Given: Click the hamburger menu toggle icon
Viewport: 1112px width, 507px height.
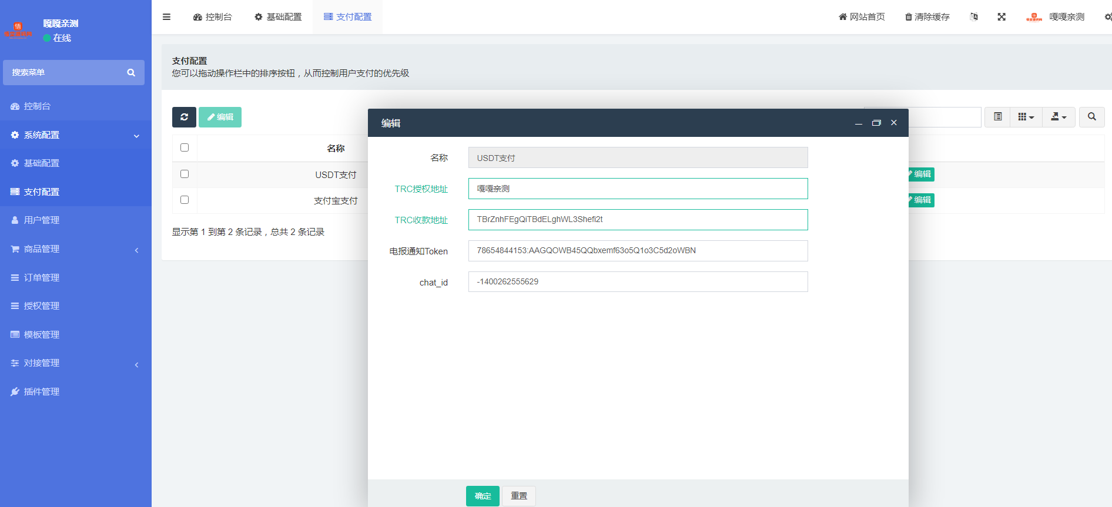Looking at the screenshot, I should click(166, 17).
